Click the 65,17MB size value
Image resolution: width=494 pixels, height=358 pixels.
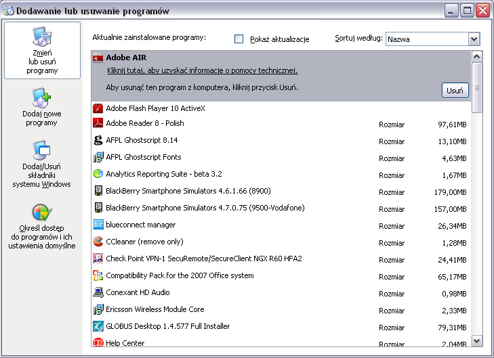[452, 277]
